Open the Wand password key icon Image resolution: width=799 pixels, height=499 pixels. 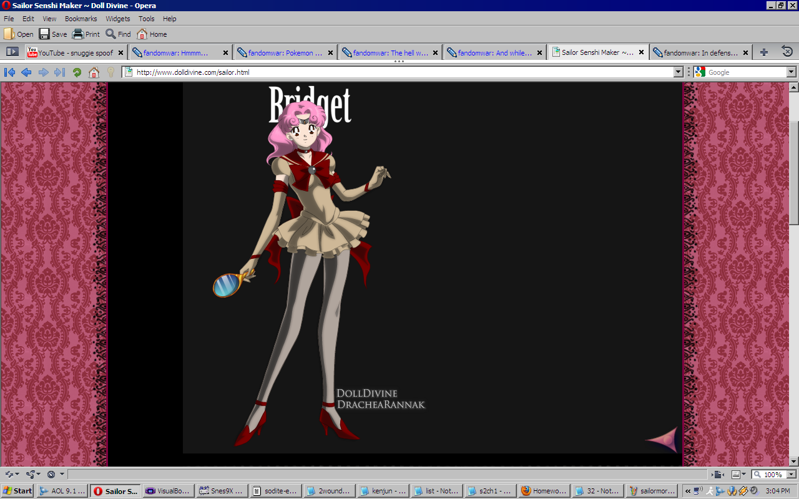110,72
